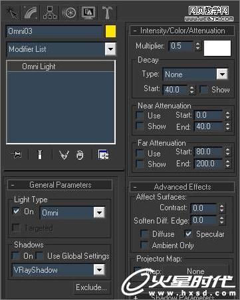Toggle the Light Type On checkbox
240x300 pixels.
(x=16, y=212)
